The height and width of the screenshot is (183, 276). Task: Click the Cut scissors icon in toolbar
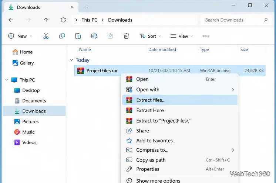coord(46,36)
